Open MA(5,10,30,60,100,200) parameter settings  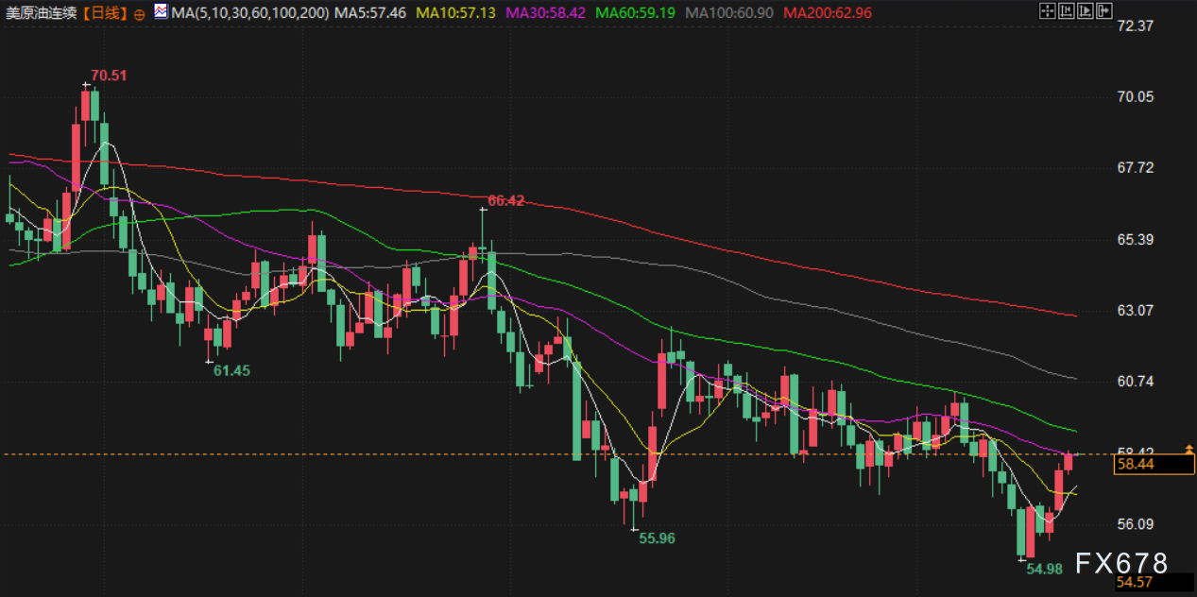pos(249,13)
